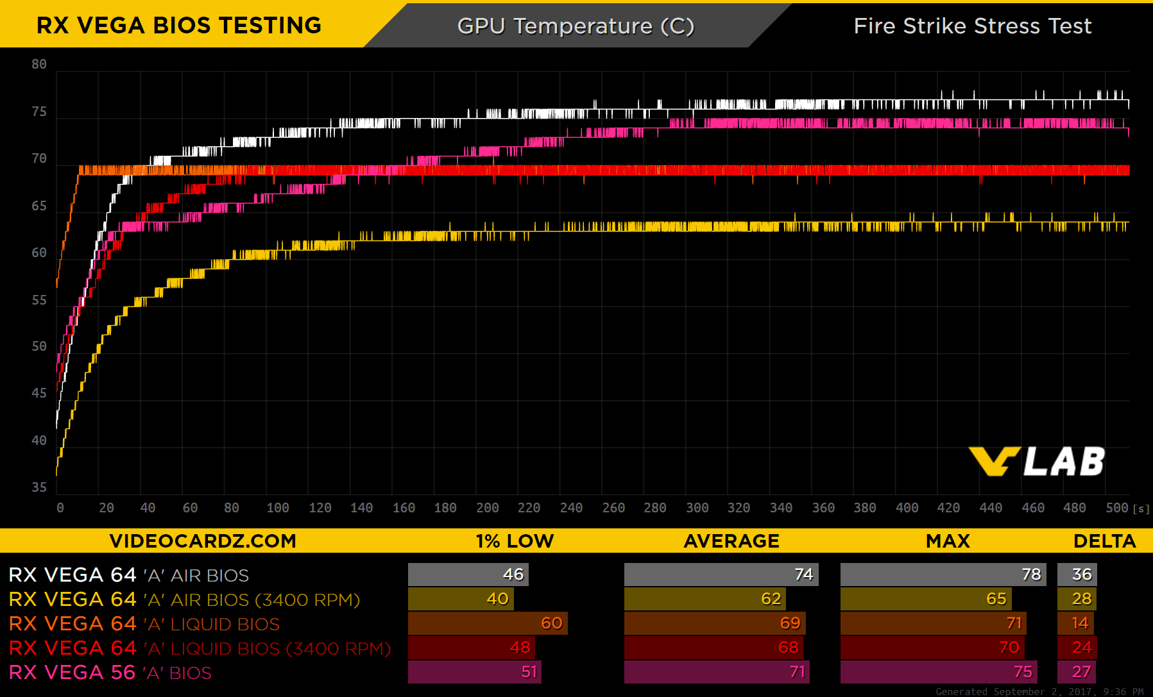
Task: Click the pink 1% LOW bar showing 51
Action: point(475,672)
